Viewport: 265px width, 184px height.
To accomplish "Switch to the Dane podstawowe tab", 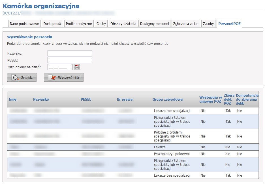I will click(24, 24).
